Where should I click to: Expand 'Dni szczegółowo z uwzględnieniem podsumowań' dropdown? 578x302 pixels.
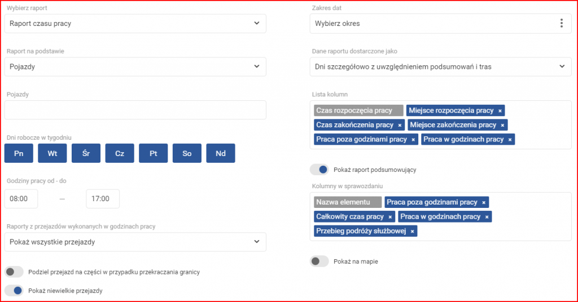[x=440, y=66]
